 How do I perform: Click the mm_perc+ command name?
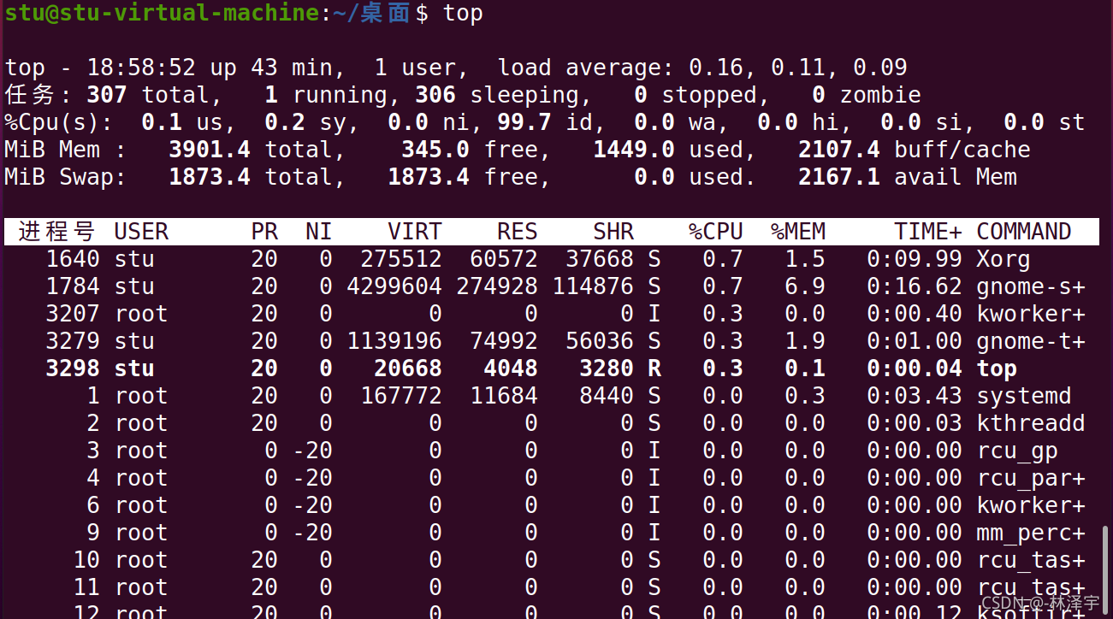coord(1031,533)
